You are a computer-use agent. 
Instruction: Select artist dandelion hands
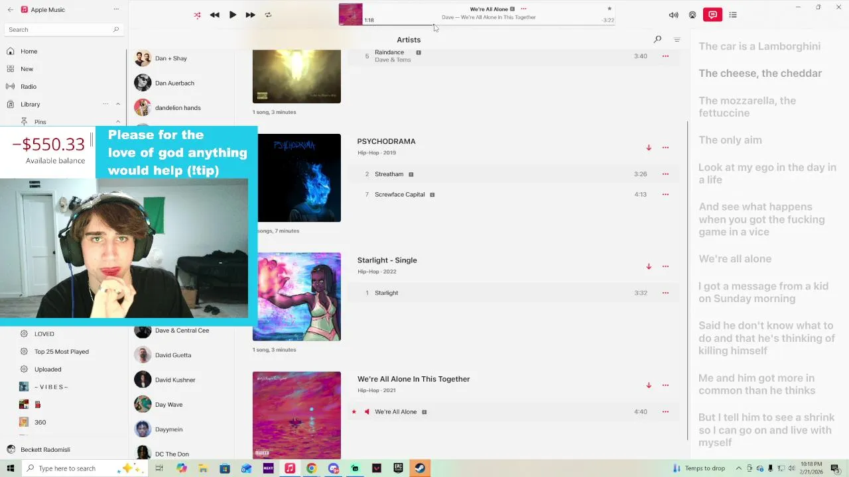click(x=178, y=108)
